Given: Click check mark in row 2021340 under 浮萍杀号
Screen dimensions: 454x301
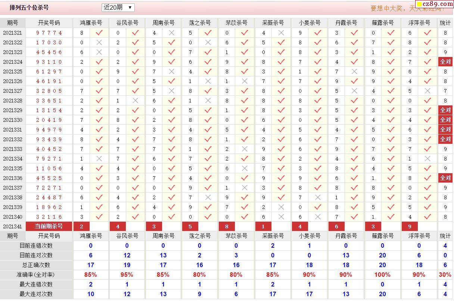Looking at the screenshot, I should click(x=427, y=217).
